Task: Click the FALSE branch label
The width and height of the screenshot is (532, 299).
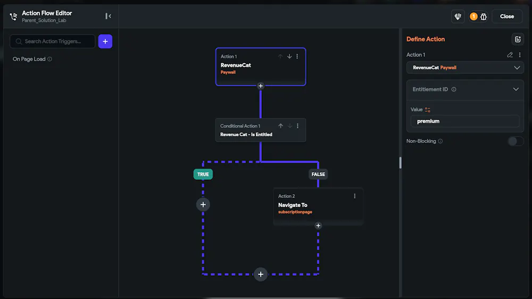Action: [318, 174]
